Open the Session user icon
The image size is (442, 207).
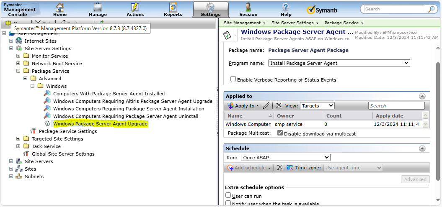(248, 7)
